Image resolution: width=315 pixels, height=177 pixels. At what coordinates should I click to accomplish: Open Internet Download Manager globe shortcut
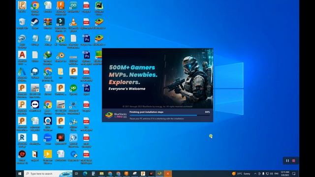[x=48, y=58]
